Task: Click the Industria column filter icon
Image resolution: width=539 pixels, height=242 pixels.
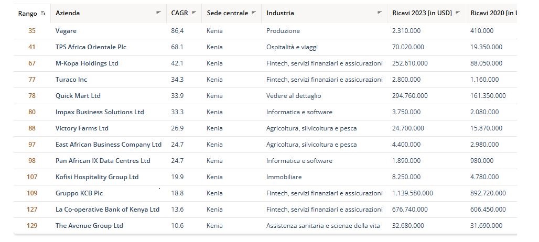Action: tap(380, 13)
